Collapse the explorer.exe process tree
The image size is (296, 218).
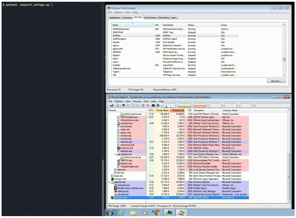[x=110, y=182]
